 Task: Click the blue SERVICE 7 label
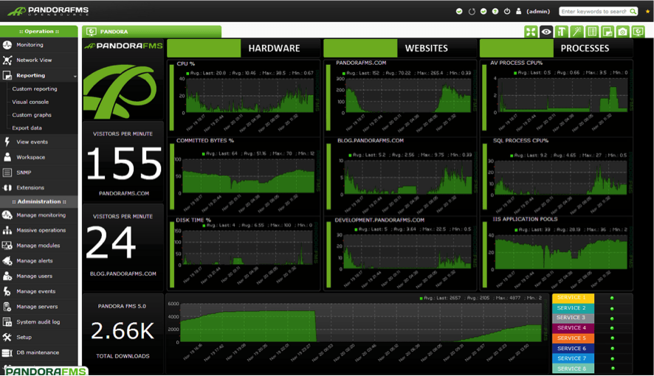pyautogui.click(x=573, y=358)
